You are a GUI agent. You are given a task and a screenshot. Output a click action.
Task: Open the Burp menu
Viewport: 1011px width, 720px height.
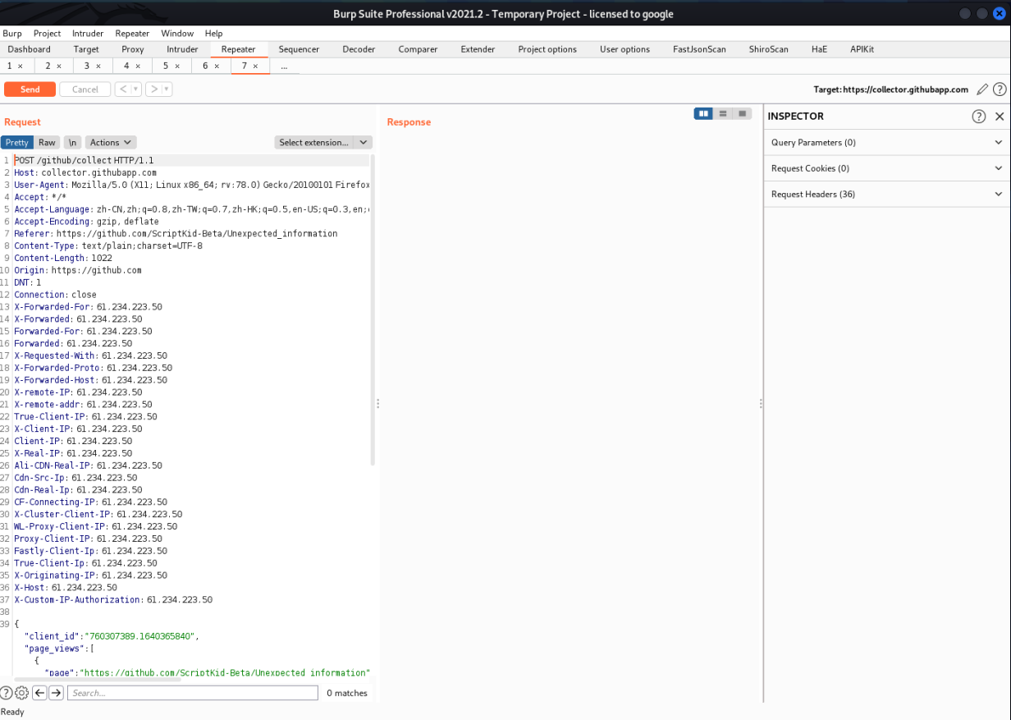pos(12,34)
